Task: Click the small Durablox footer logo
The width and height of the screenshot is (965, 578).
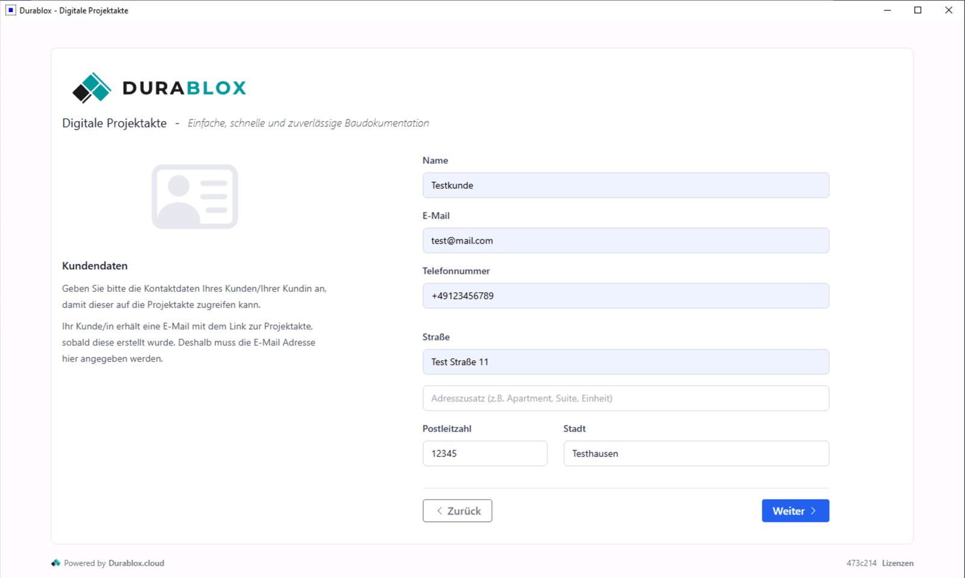Action: (55, 563)
